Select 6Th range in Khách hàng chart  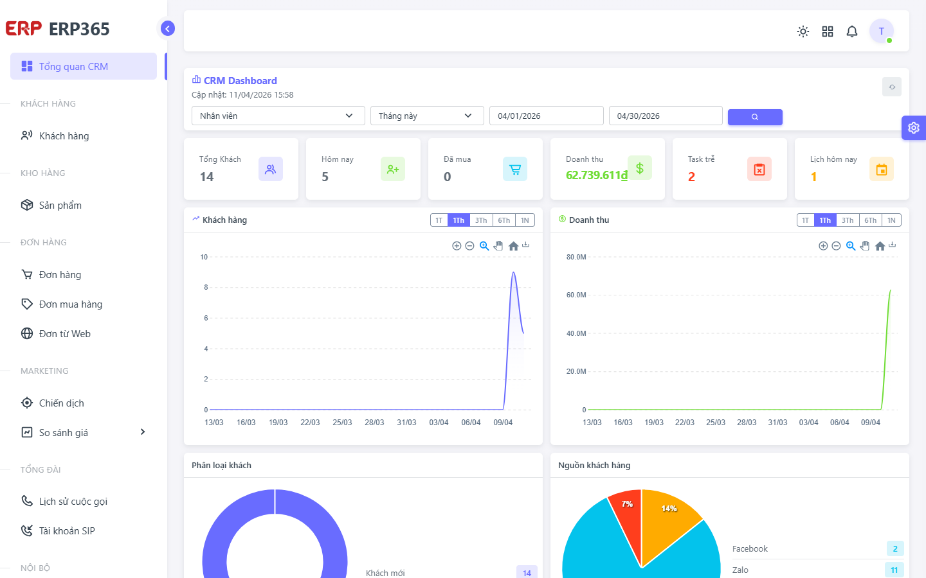click(504, 220)
